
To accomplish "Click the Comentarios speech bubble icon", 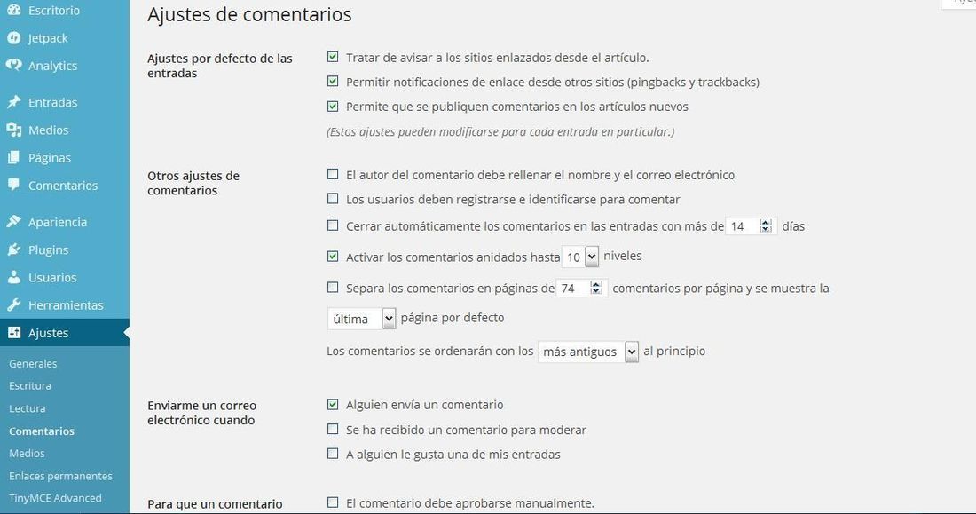I will click(13, 185).
